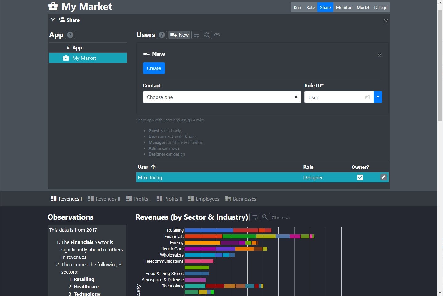Open the Revenues II dashboard tab
This screenshot has height=296, width=443.
pos(104,199)
